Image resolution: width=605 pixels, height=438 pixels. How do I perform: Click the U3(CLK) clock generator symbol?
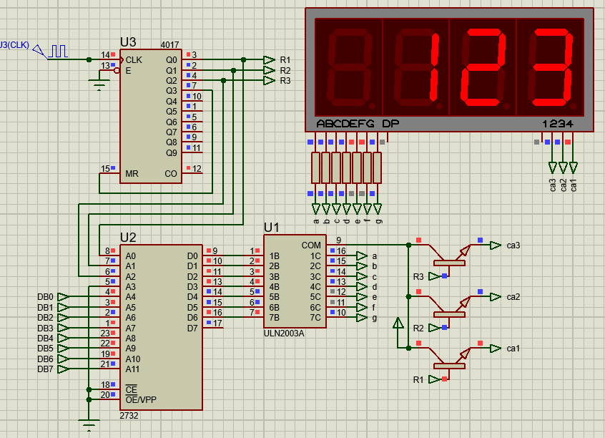56,51
